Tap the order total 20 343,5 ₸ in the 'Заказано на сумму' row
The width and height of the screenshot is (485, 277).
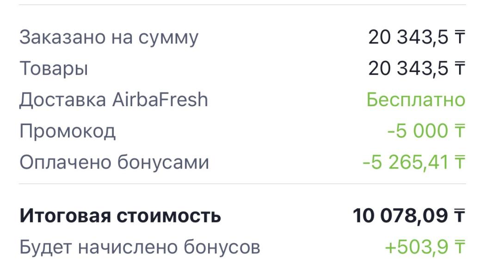pyautogui.click(x=417, y=37)
